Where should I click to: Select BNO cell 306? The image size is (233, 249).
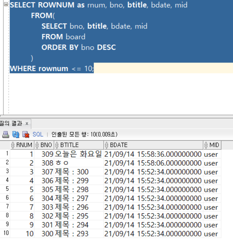pyautogui.click(x=44, y=180)
